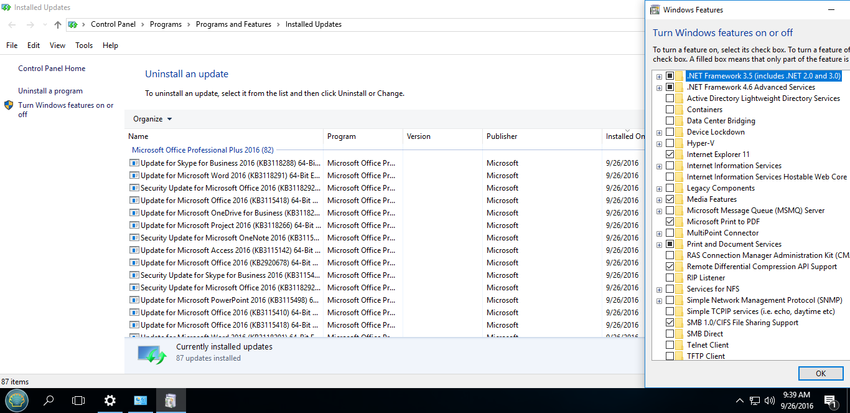Viewport: 850px width, 413px height.
Task: Click the icon beside Update for Microsoft OneDrive for Business
Action: point(134,213)
